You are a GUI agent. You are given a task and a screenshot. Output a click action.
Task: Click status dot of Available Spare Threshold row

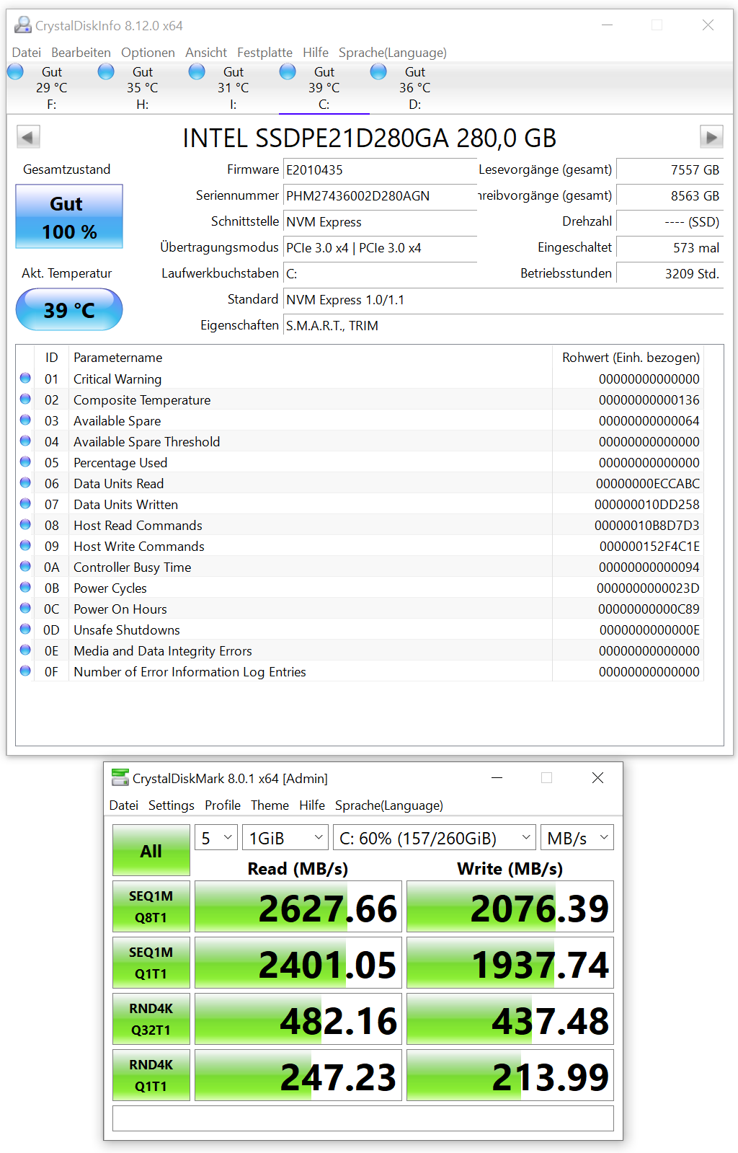pos(25,441)
